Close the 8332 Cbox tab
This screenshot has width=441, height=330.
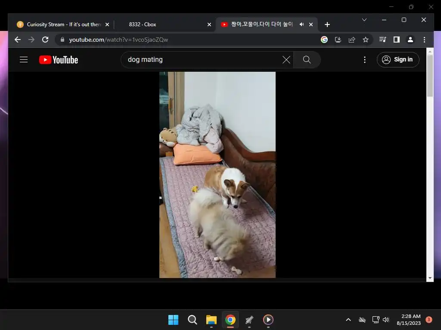pyautogui.click(x=209, y=24)
